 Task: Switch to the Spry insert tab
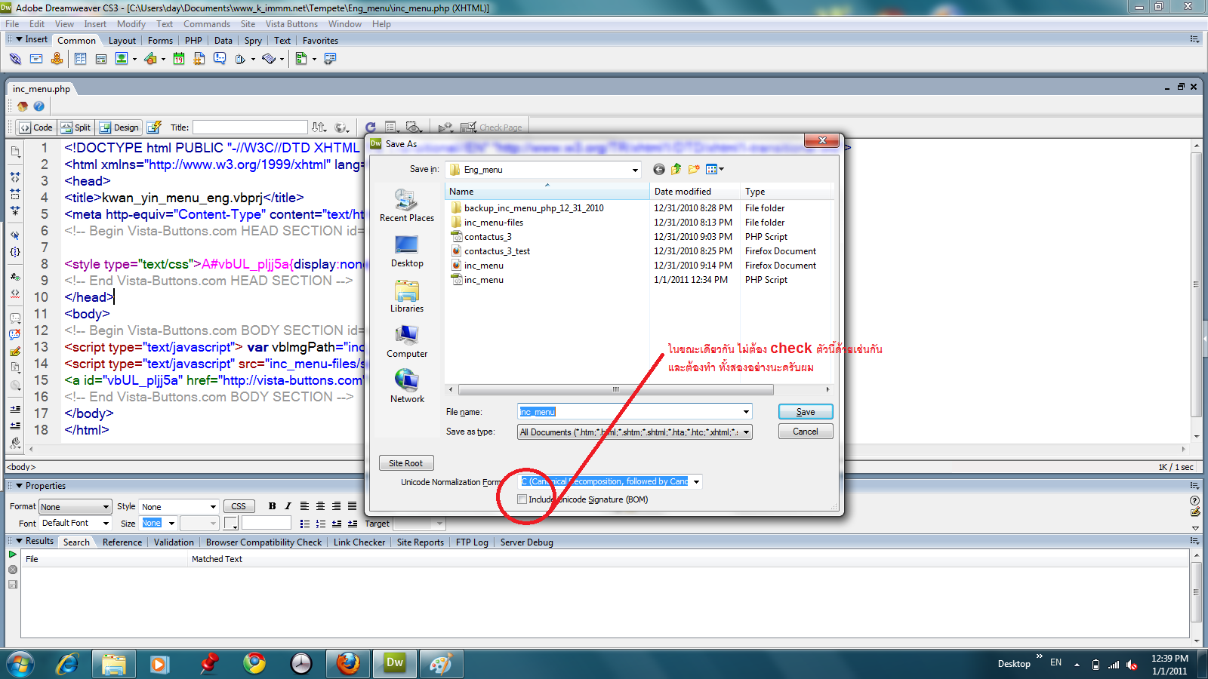pyautogui.click(x=253, y=41)
